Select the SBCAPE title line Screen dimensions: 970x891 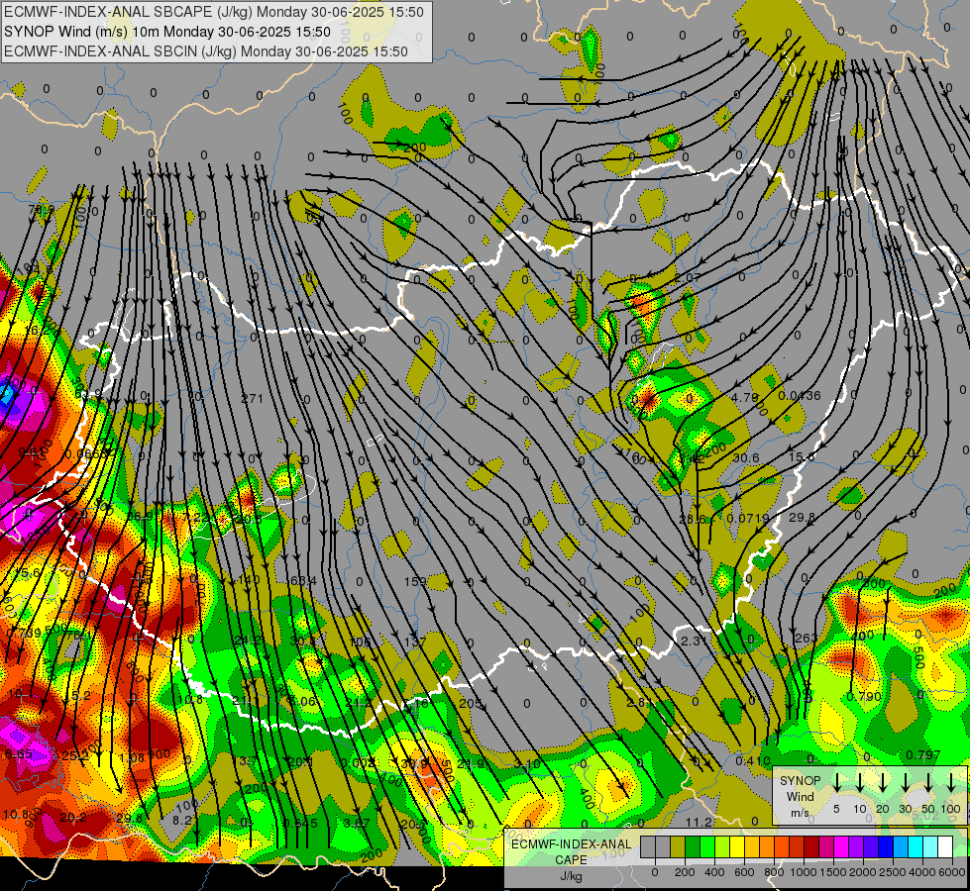tap(213, 12)
